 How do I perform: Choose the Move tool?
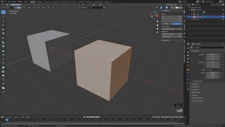click(x=3, y=21)
